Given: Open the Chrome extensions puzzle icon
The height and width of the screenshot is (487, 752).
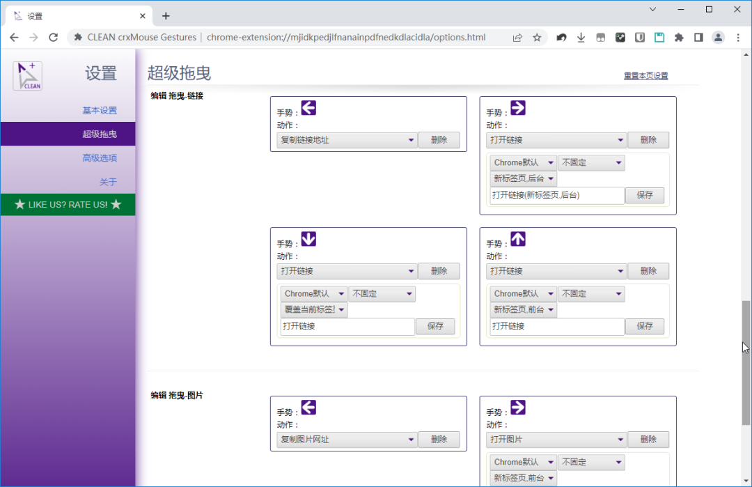Looking at the screenshot, I should coord(678,38).
